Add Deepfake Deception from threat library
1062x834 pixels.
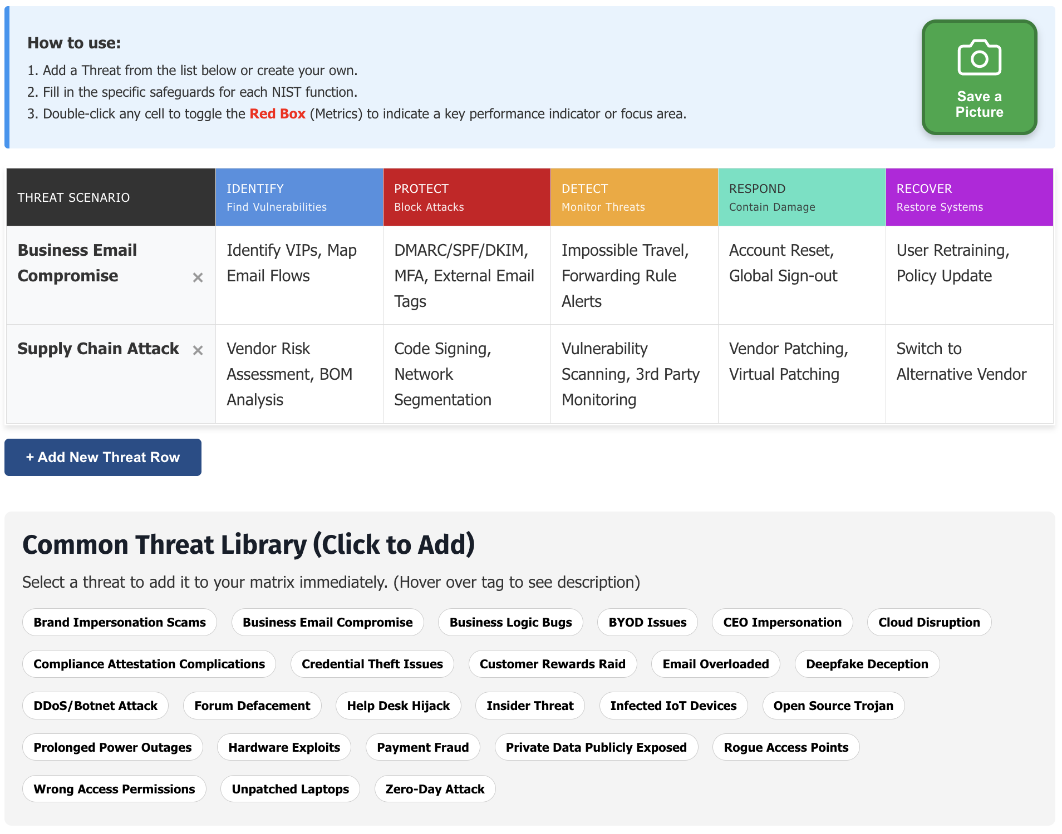coord(867,664)
